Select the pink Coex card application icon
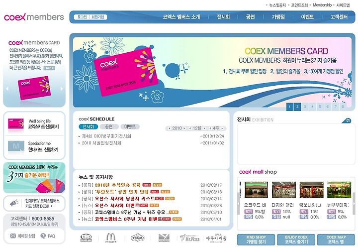Viewport: 358px width, 248px height. [x=16, y=124]
